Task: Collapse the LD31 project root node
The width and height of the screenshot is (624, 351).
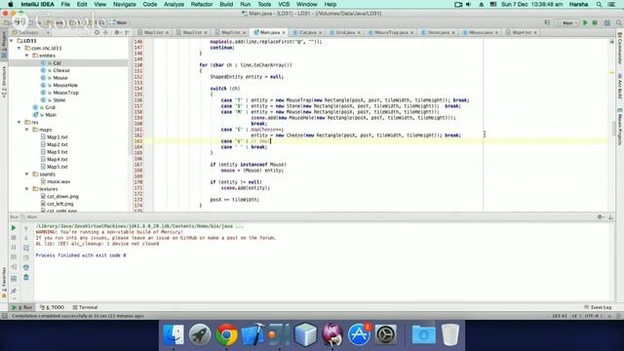Action: pos(12,41)
